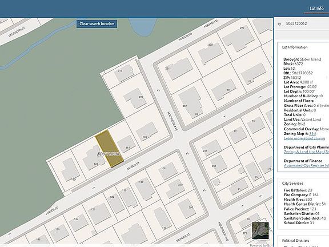This screenshot has width=329, height=247.
Task: Click the building labeled 106 south of Jansen St
Action: point(168,171)
